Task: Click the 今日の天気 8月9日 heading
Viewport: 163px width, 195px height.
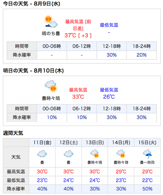Action: click(32, 4)
